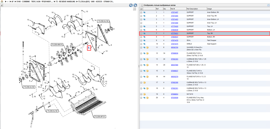Select the 'Inner Bottom, RH' usage text
This screenshot has height=129, width=270.
pos(213,12)
